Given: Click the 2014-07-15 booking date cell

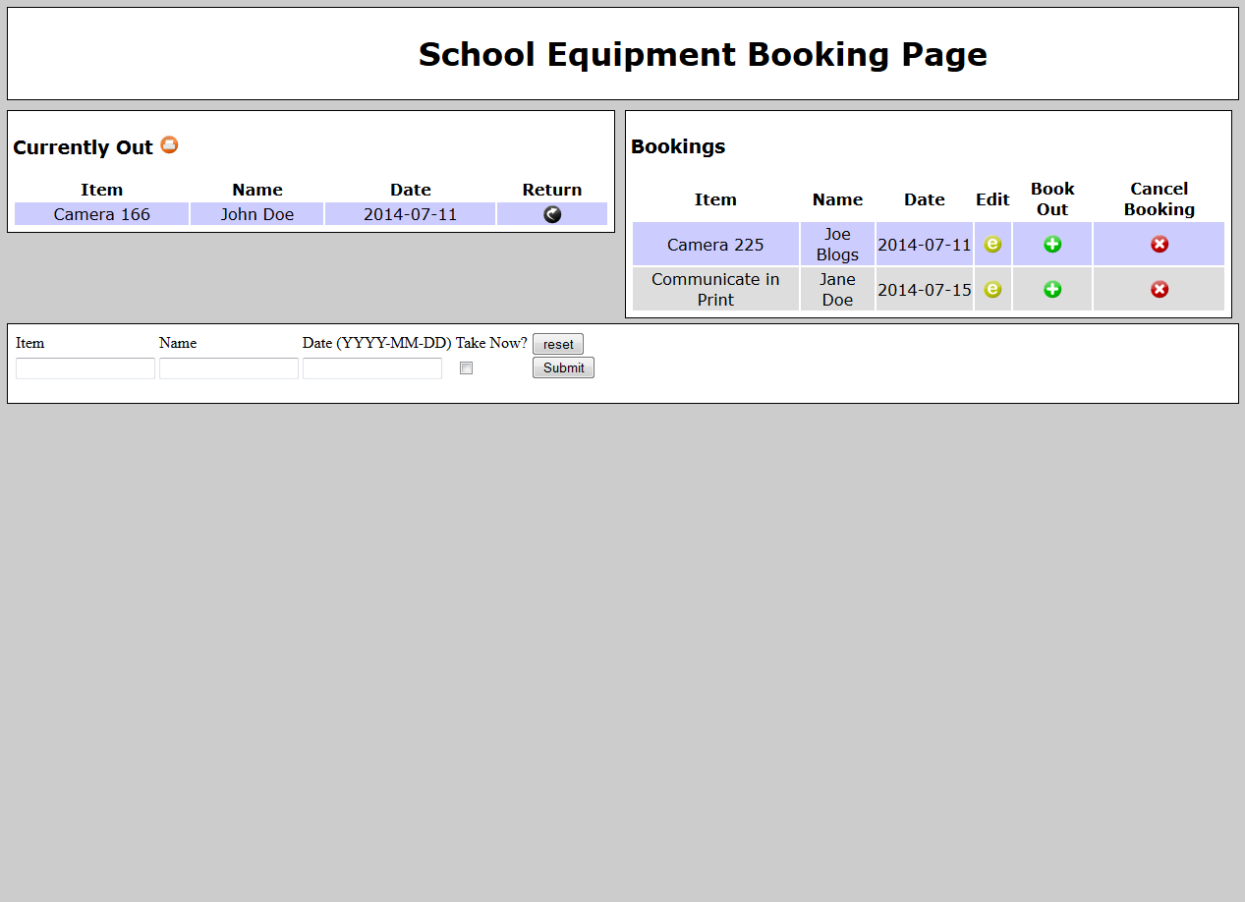Looking at the screenshot, I should tap(925, 289).
